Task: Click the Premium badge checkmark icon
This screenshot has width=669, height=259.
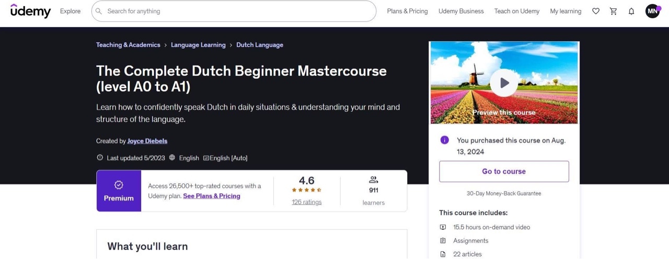Action: tap(119, 185)
